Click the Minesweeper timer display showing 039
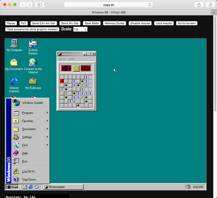This screenshot has width=217, height=198. click(86, 68)
